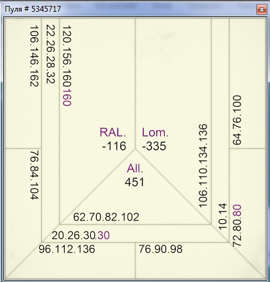Click the 96.112.136 whist entry

point(67,249)
